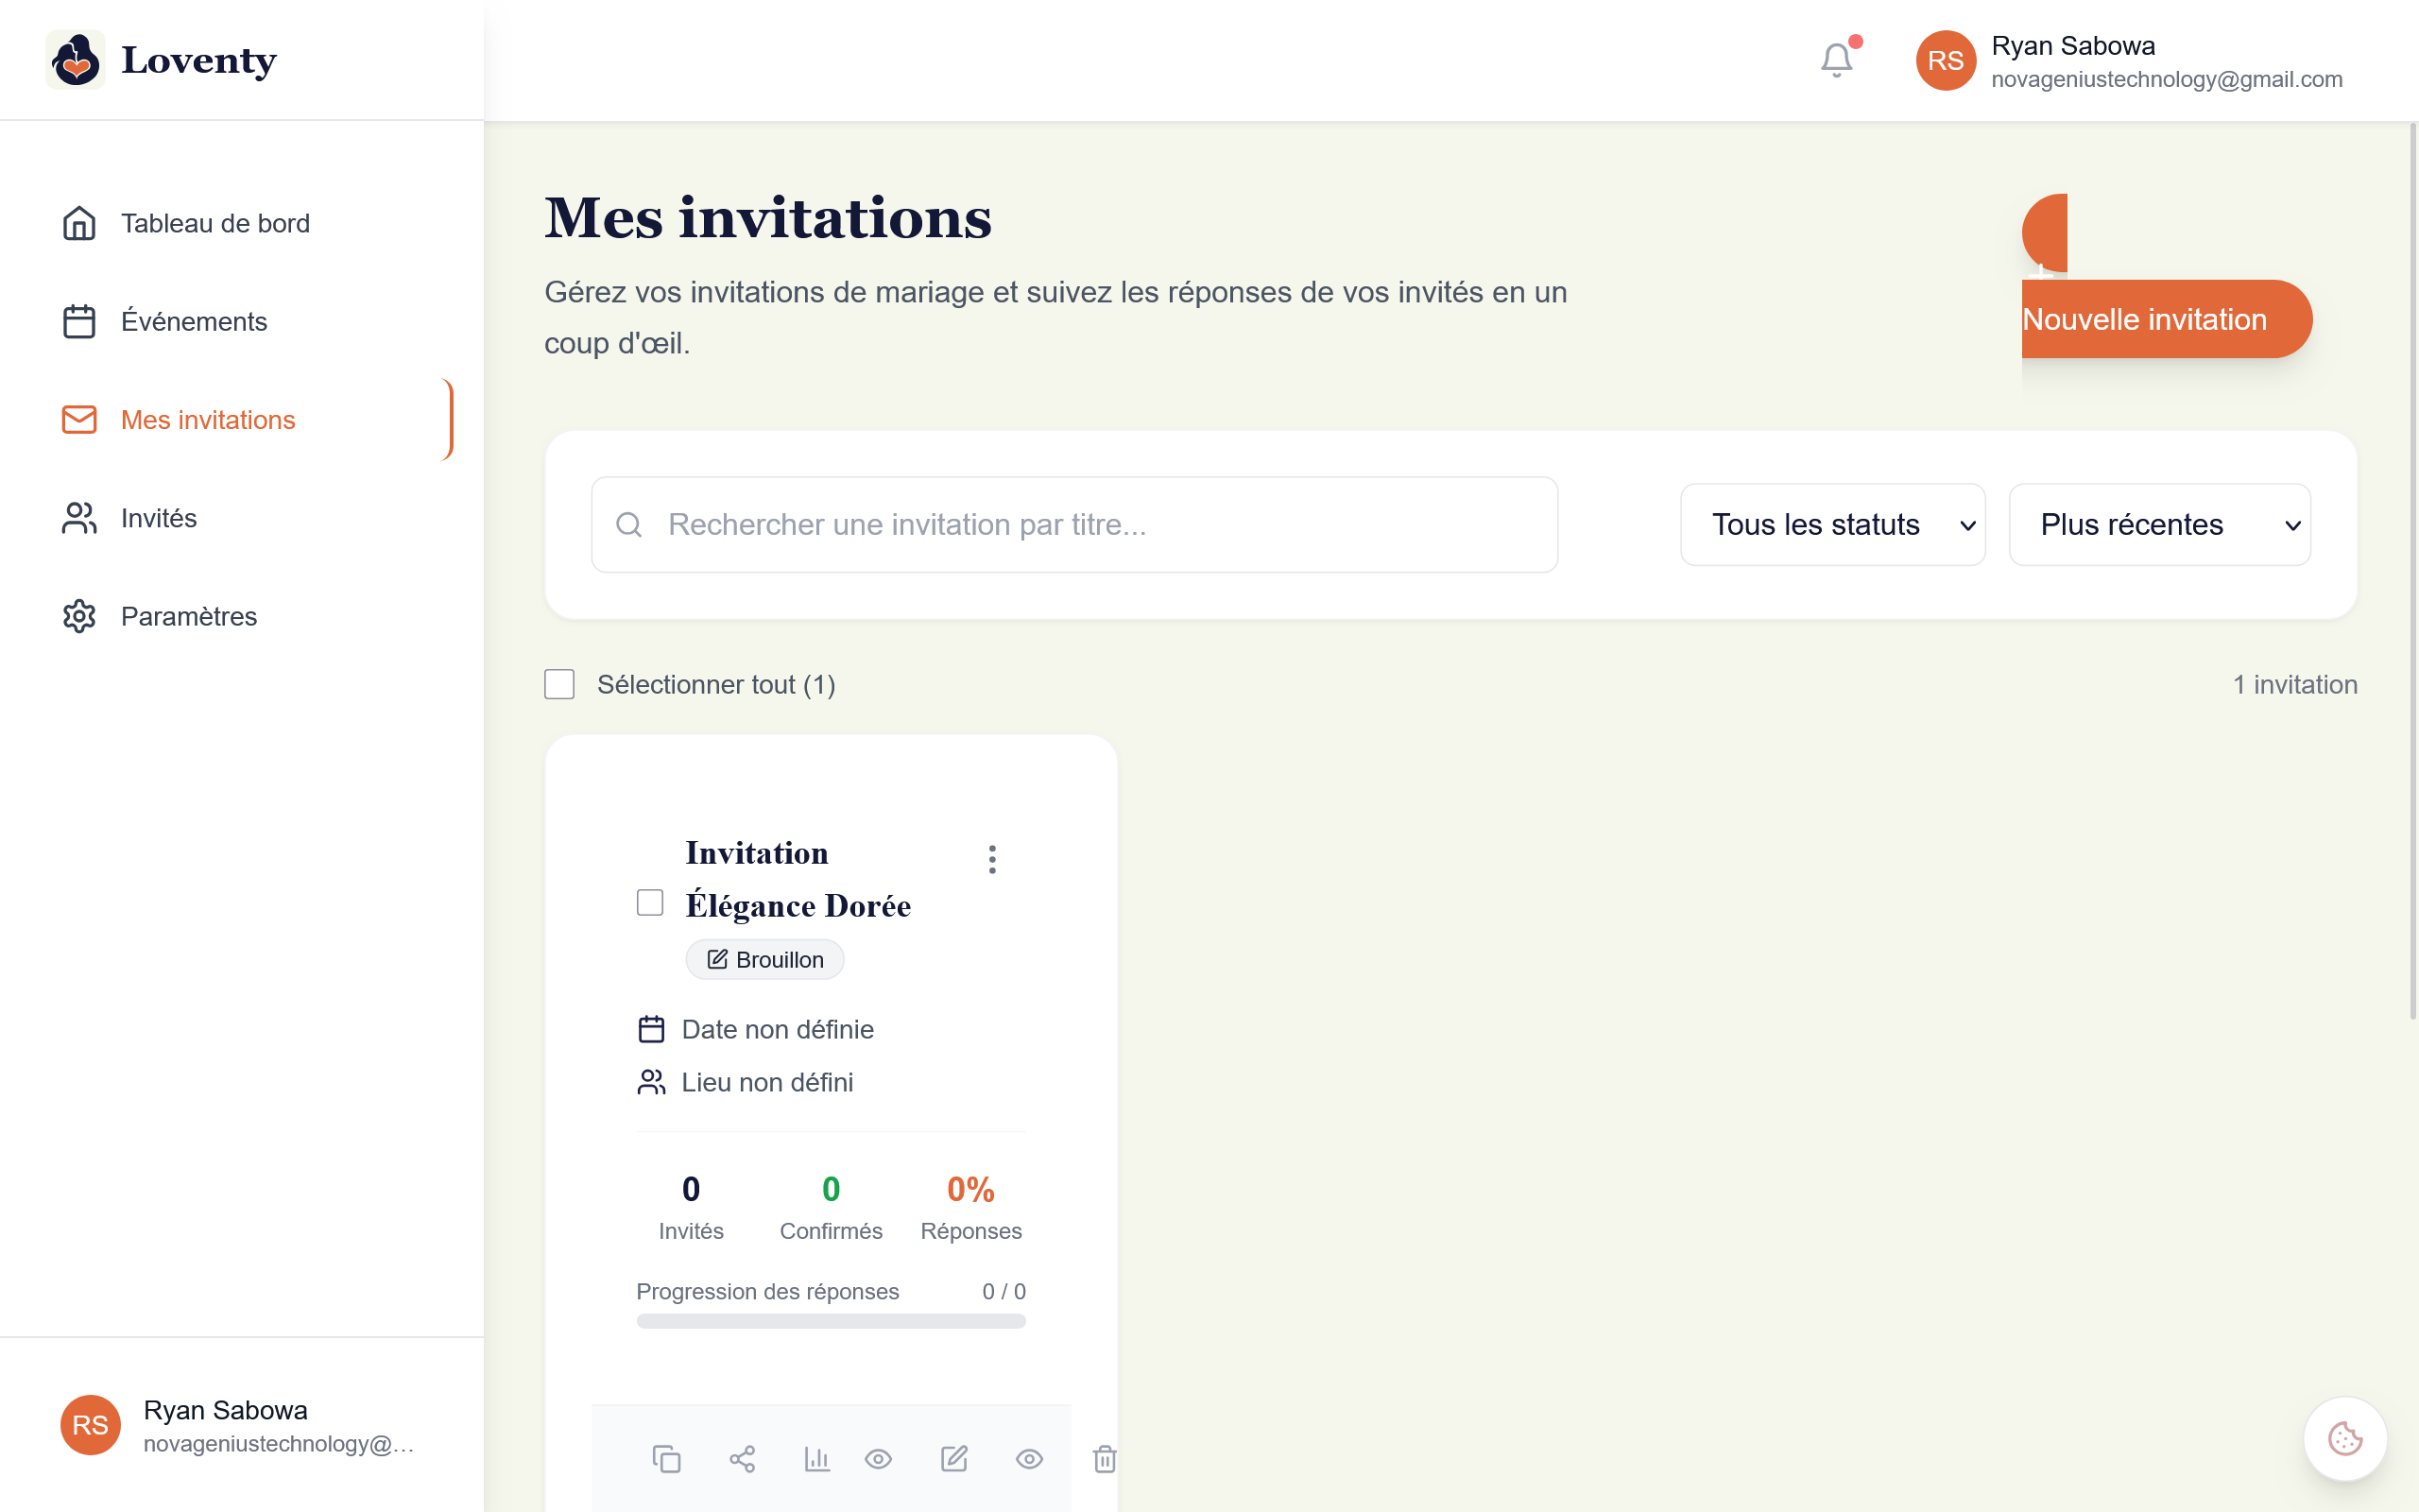
Task: Click the duplicate (copy) icon on invitation card
Action: click(667, 1459)
